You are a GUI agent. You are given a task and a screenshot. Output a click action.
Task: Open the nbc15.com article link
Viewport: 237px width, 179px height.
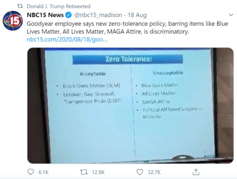click(x=67, y=40)
